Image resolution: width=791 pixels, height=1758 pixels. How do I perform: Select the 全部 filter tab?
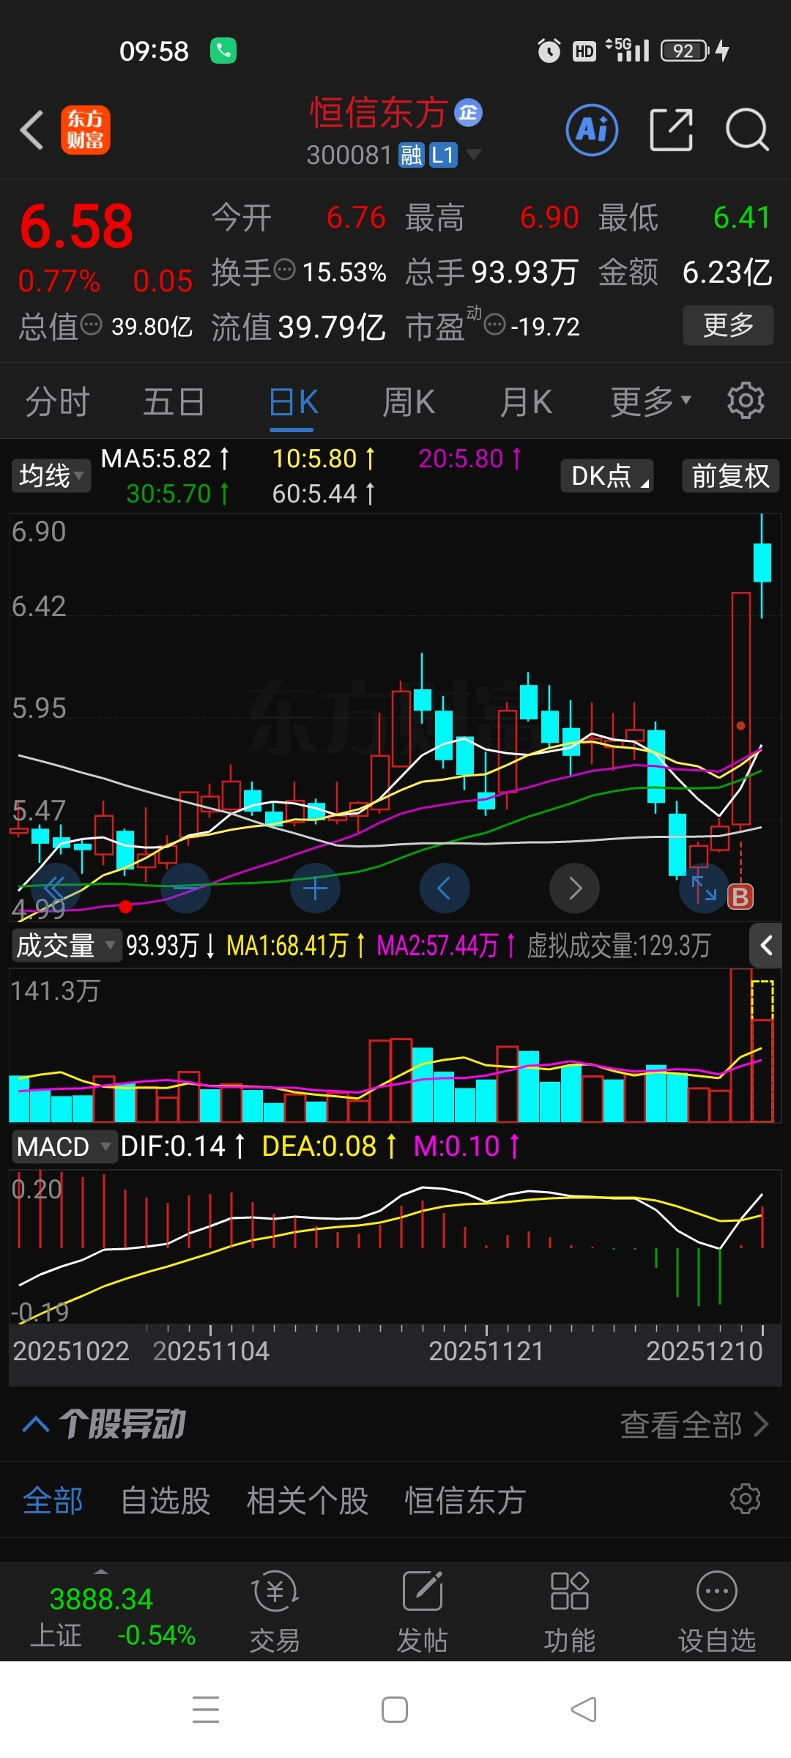53,1501
